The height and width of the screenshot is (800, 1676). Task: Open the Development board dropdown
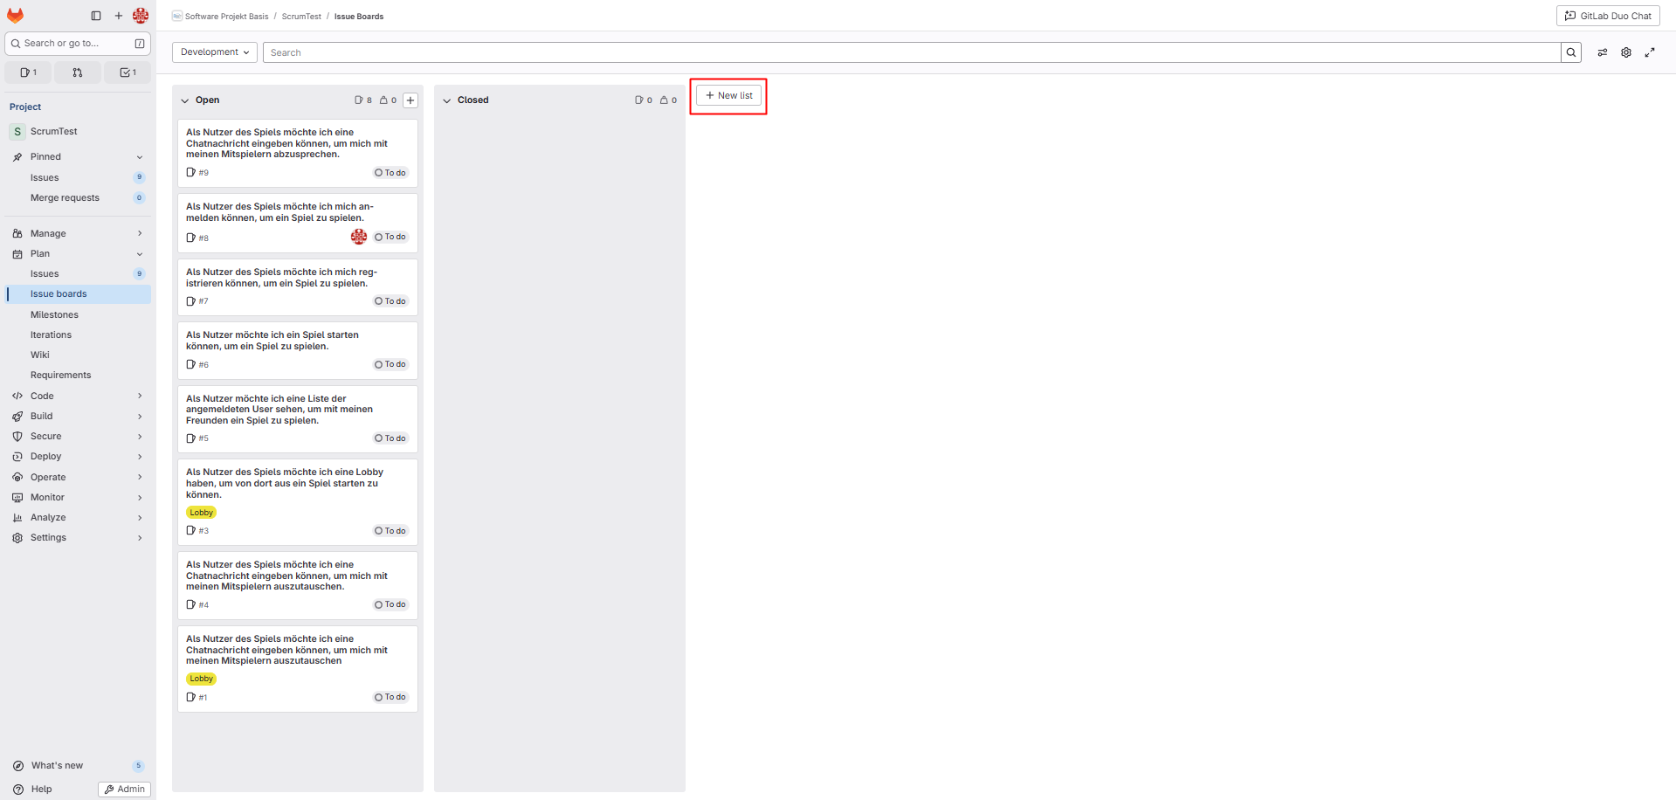(215, 52)
